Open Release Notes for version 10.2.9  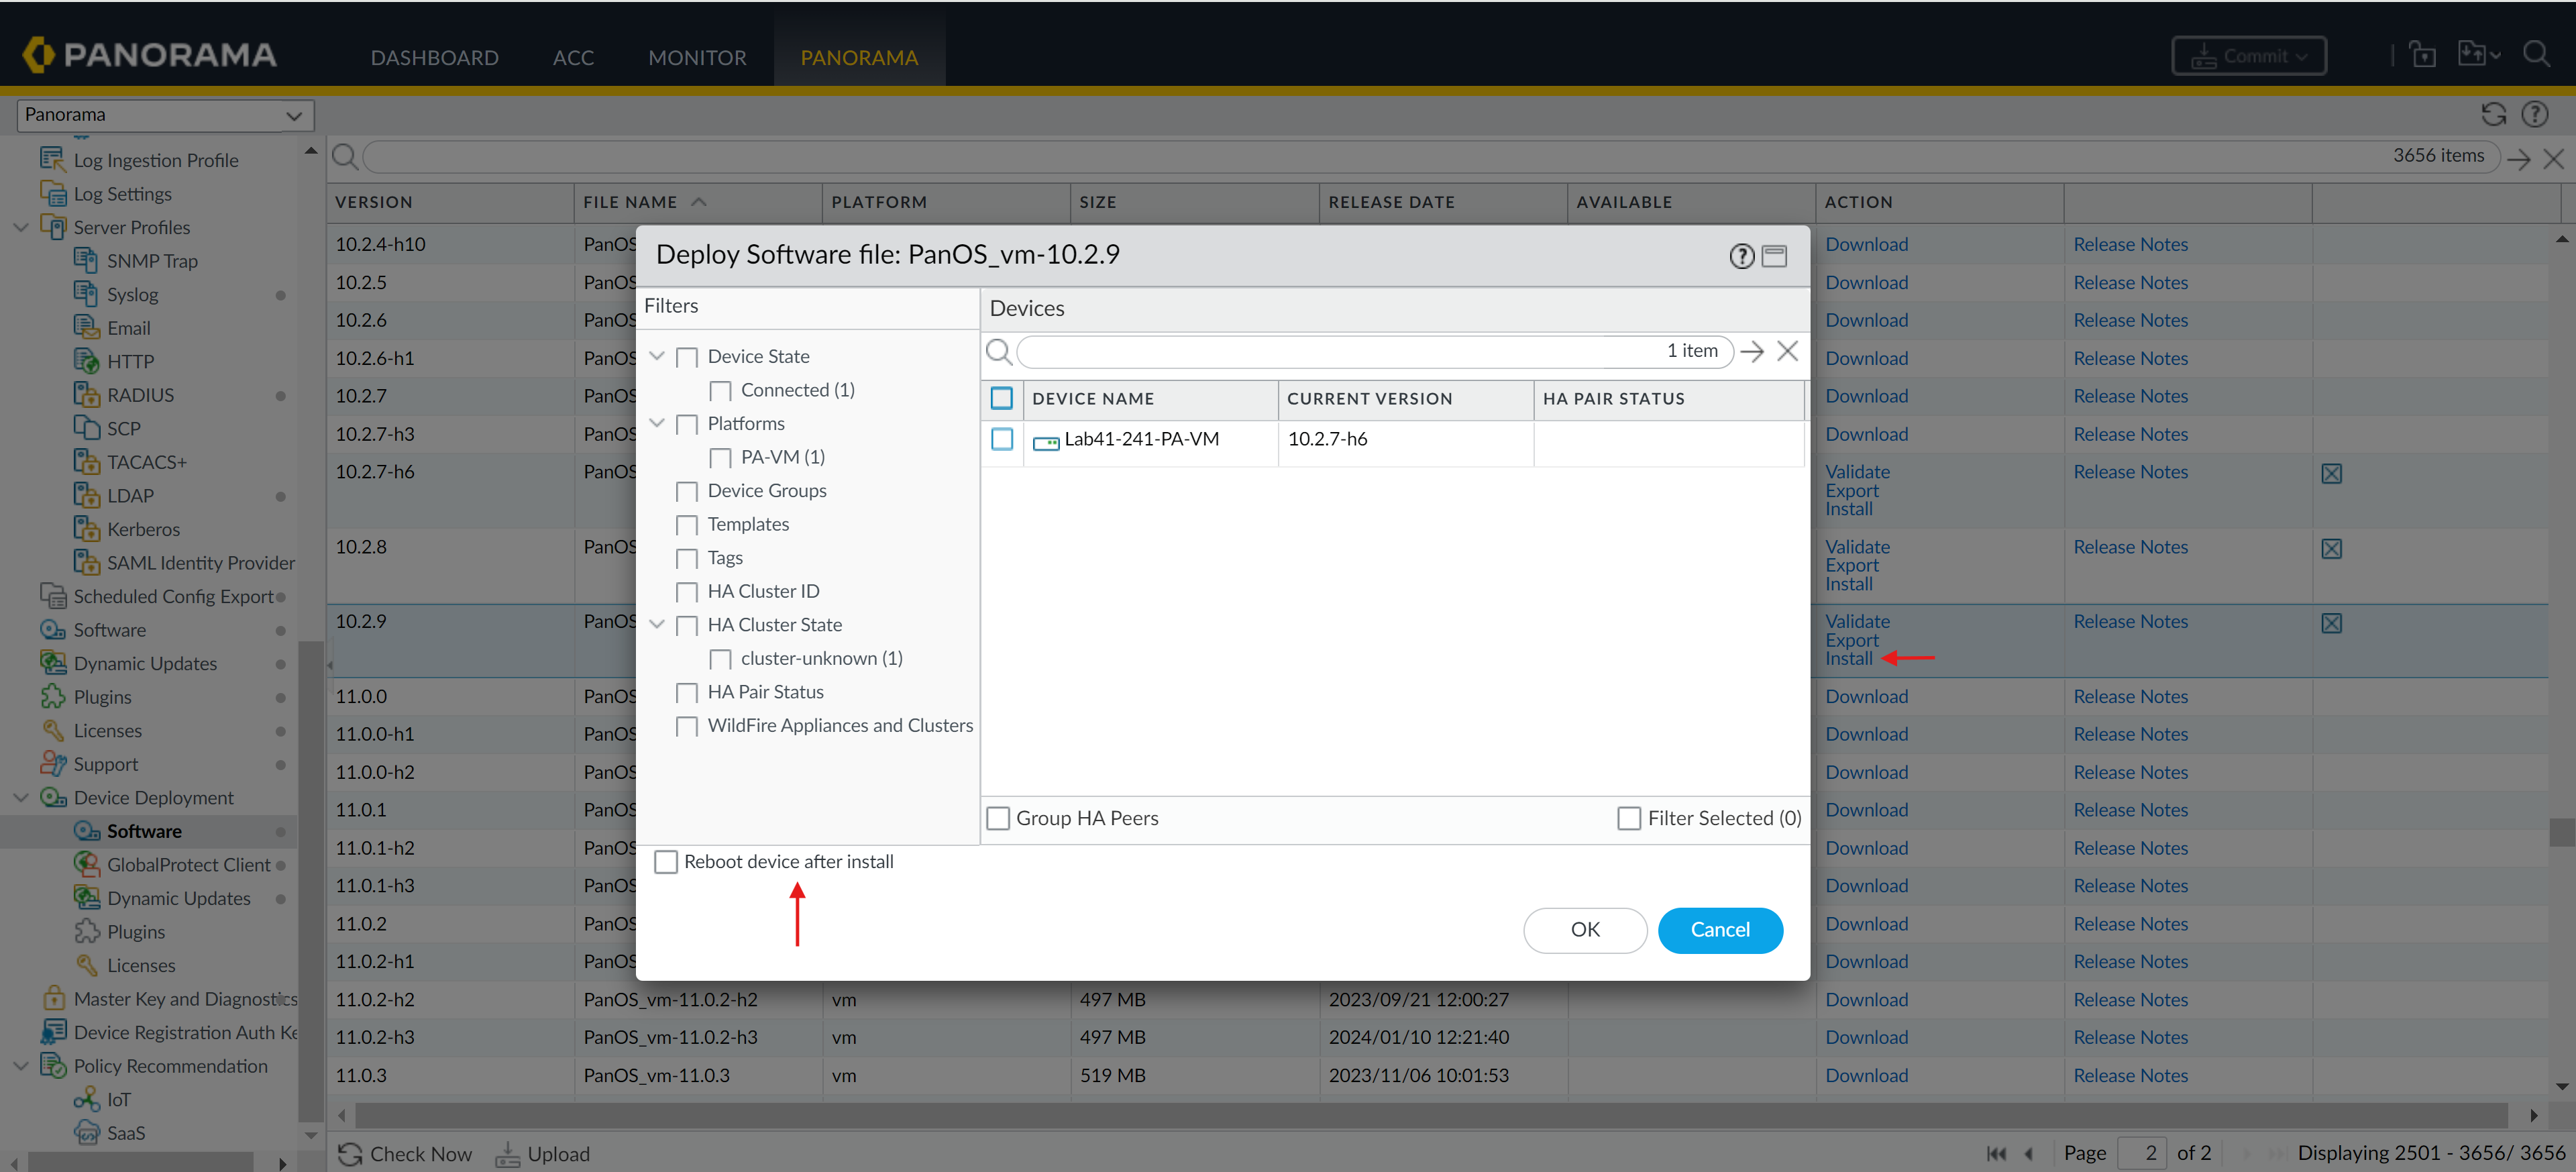pyautogui.click(x=2130, y=621)
